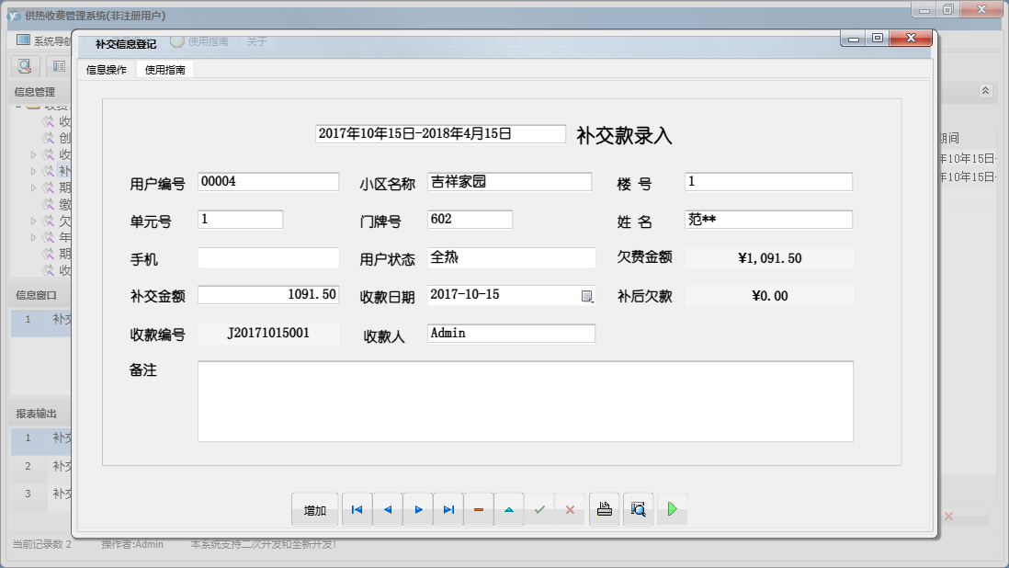Open the 使用指南 tab
1009x568 pixels.
click(165, 70)
